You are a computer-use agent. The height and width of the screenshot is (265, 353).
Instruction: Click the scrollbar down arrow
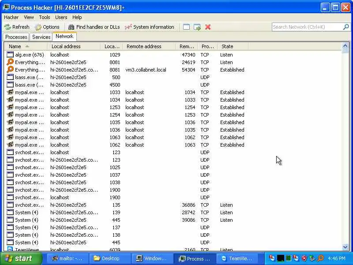(345, 247)
